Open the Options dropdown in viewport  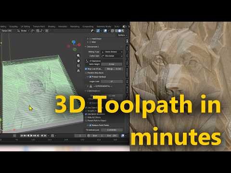tap(122, 35)
